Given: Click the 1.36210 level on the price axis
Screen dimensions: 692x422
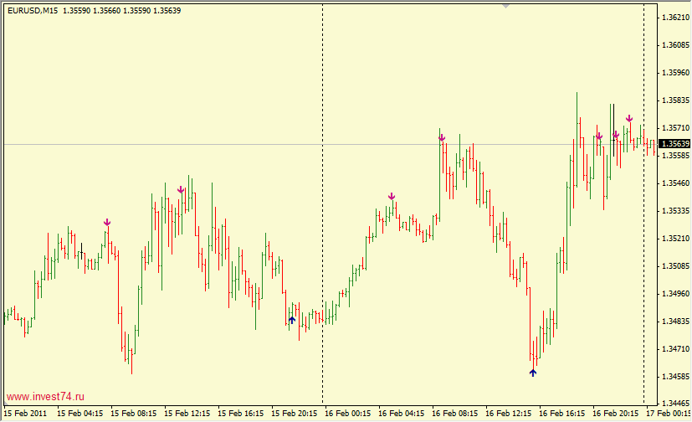Looking at the screenshot, I should tap(674, 17).
